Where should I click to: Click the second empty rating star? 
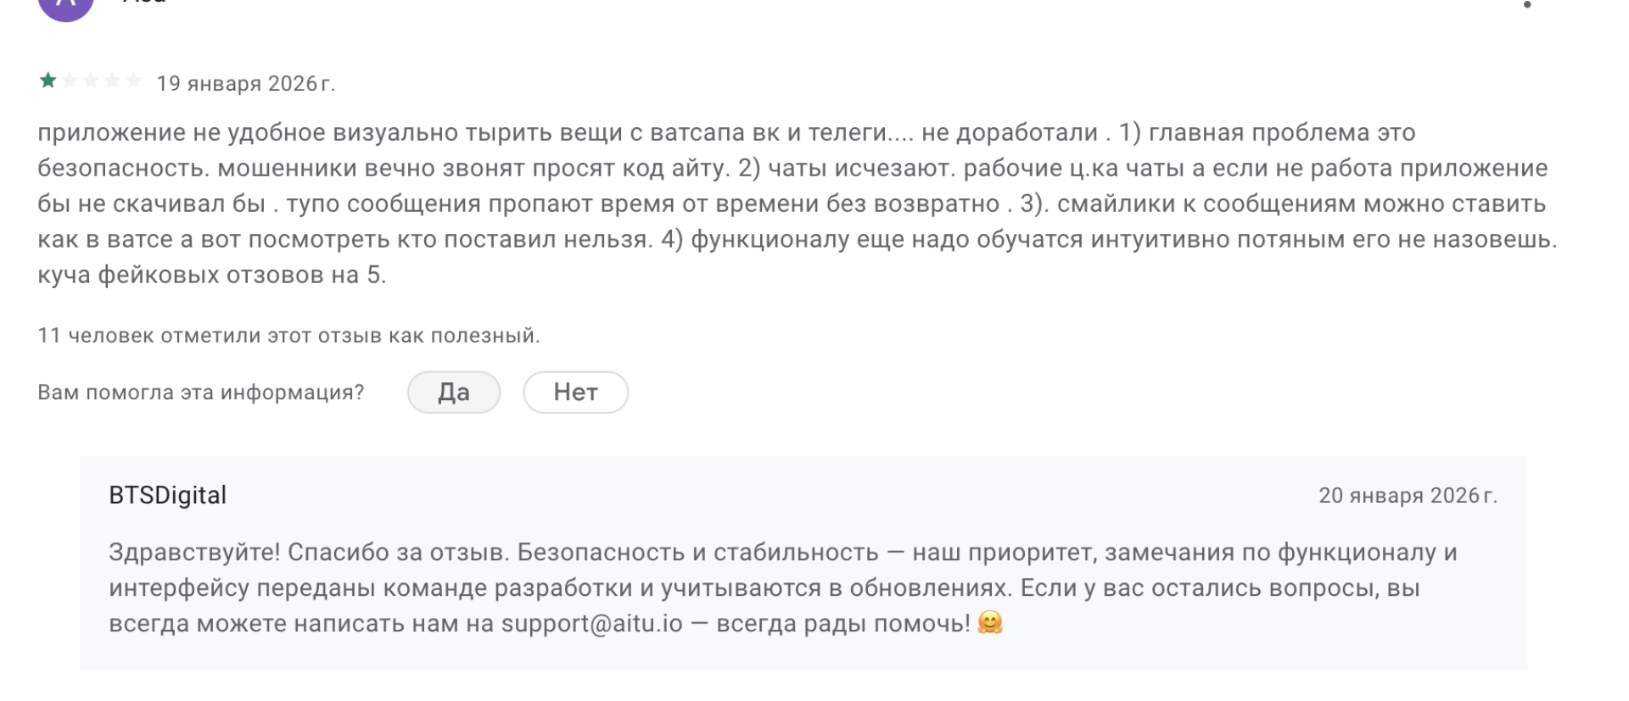point(70,81)
